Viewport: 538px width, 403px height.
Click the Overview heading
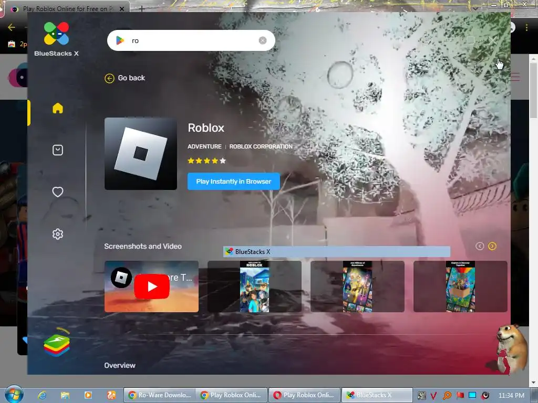click(120, 365)
